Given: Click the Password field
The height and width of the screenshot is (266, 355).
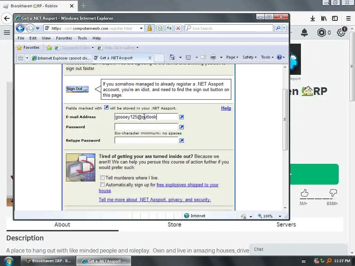Looking at the screenshot, I should (x=146, y=127).
